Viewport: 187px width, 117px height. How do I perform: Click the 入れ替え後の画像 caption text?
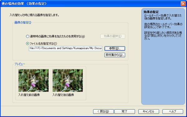click(x=63, y=95)
